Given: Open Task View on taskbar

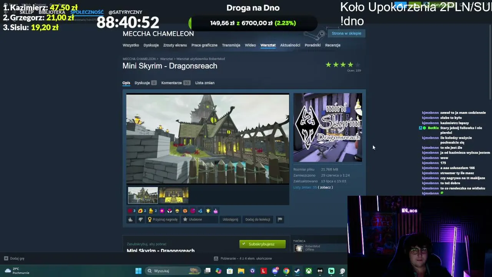Looking at the screenshot, I should tap(208, 271).
